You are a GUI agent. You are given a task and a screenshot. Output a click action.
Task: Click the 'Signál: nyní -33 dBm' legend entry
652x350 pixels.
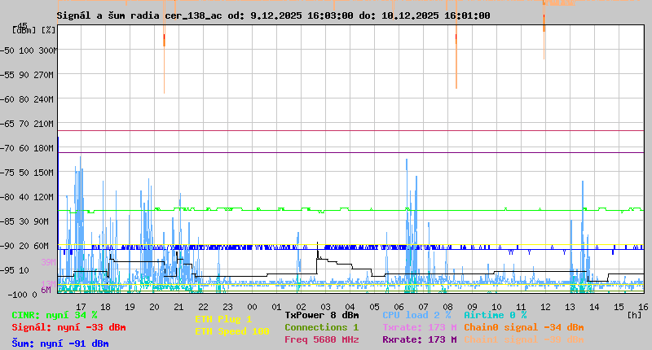click(68, 327)
